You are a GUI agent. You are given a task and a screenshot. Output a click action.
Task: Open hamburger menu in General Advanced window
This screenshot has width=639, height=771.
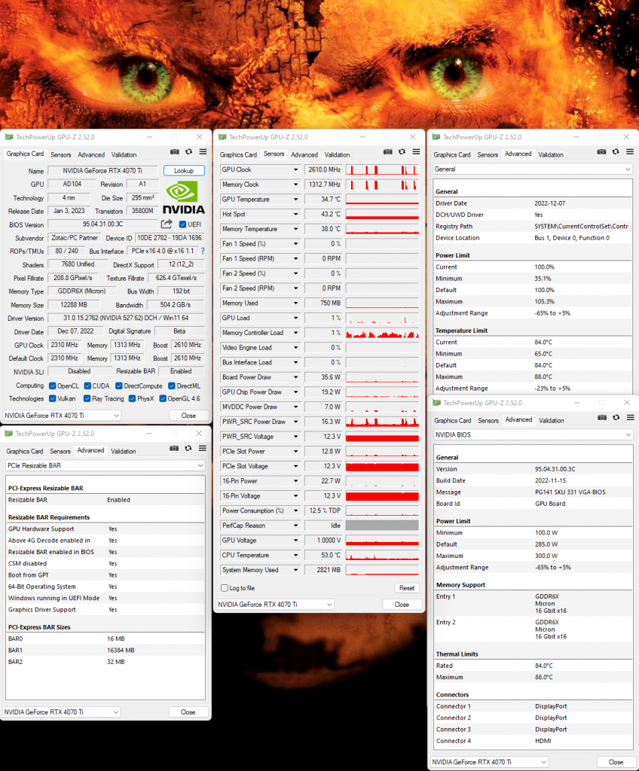(x=630, y=152)
